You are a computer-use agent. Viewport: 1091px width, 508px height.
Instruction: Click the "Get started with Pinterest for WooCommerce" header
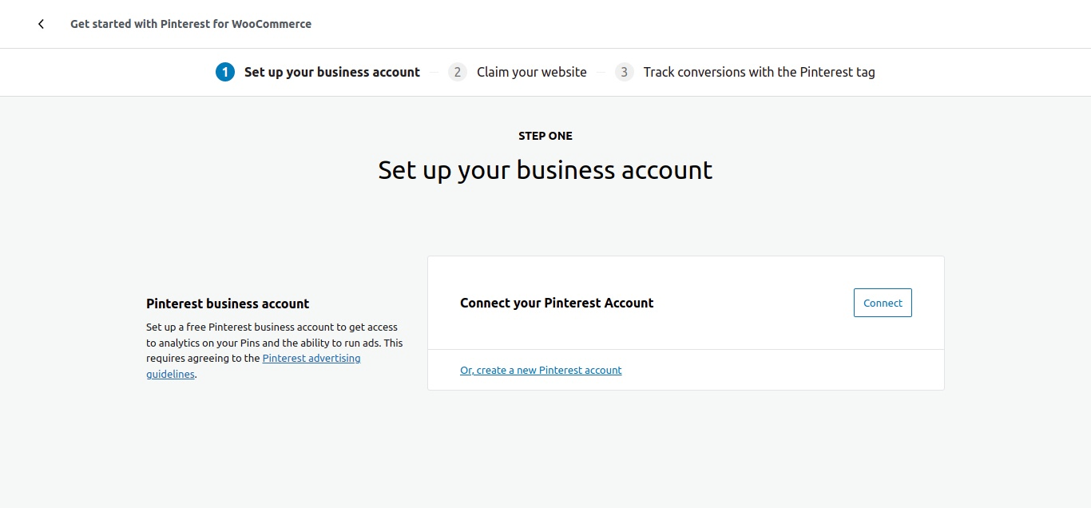pyautogui.click(x=191, y=24)
